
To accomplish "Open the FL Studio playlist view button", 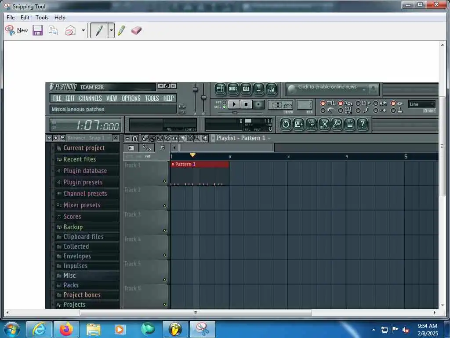I will [x=220, y=89].
